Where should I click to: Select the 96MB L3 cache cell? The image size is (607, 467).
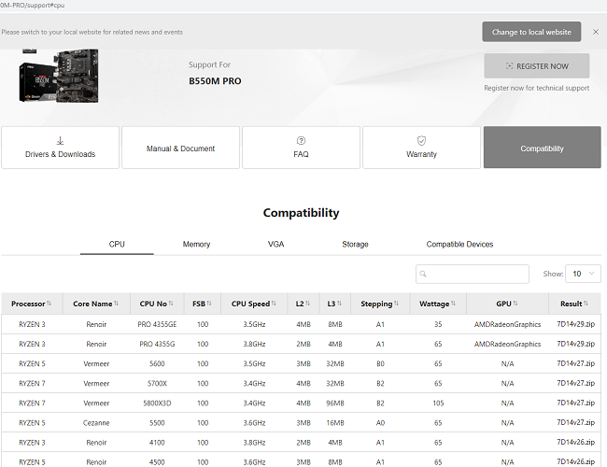(x=335, y=403)
